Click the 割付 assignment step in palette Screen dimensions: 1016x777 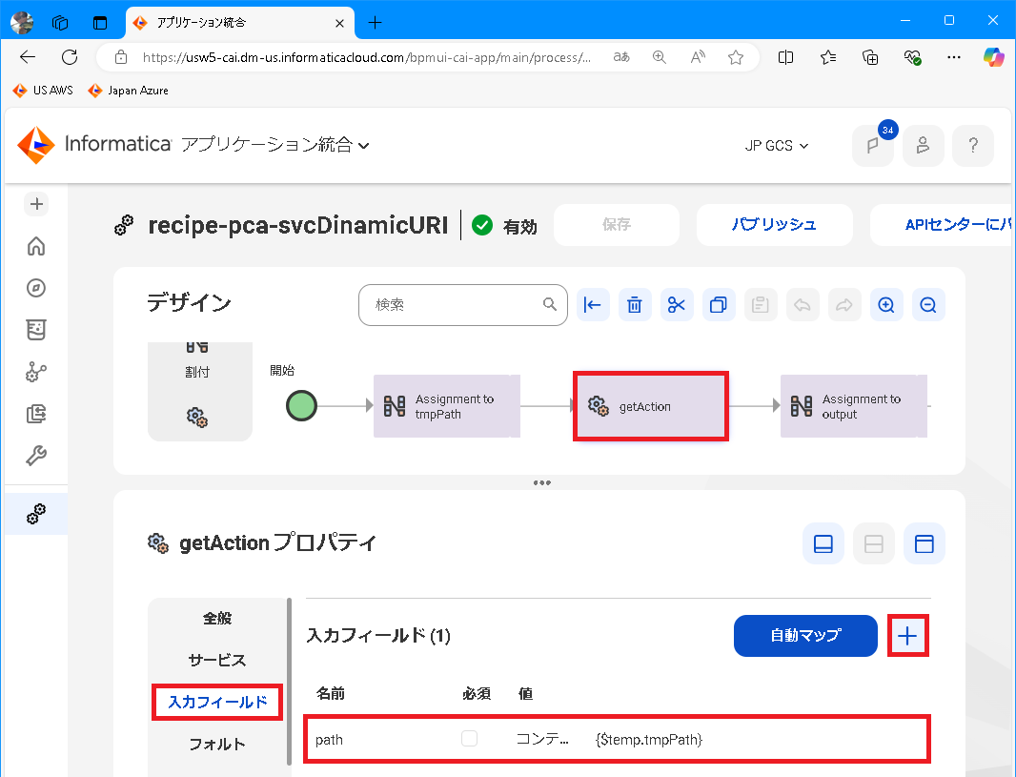click(197, 359)
